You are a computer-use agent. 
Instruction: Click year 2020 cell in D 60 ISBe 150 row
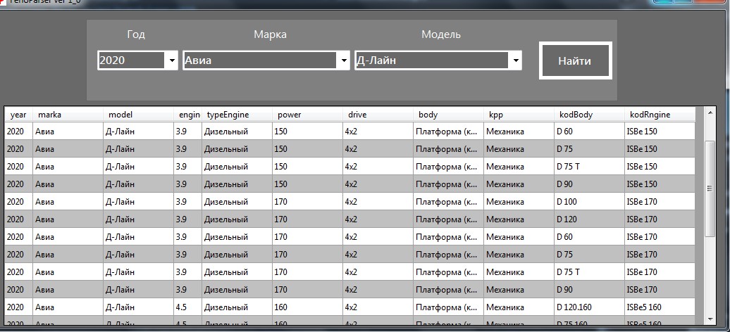18,132
